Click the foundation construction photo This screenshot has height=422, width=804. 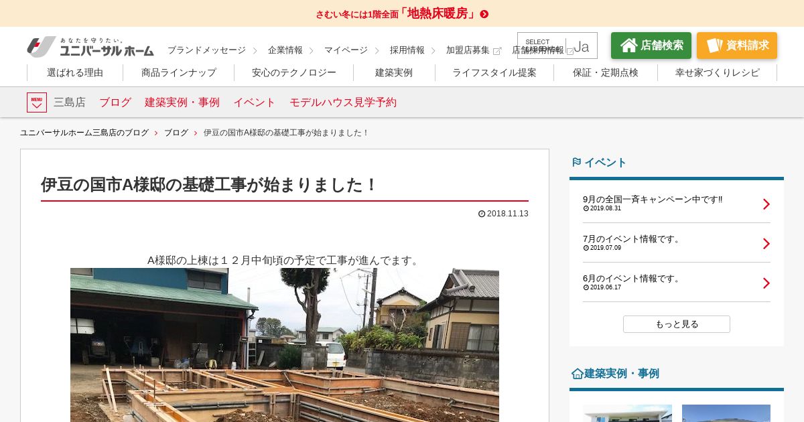[285, 345]
